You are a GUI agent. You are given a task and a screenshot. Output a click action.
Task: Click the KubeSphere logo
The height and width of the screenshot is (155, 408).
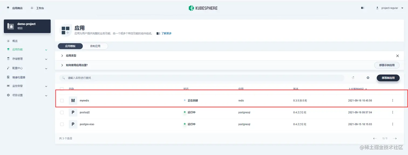[203, 8]
